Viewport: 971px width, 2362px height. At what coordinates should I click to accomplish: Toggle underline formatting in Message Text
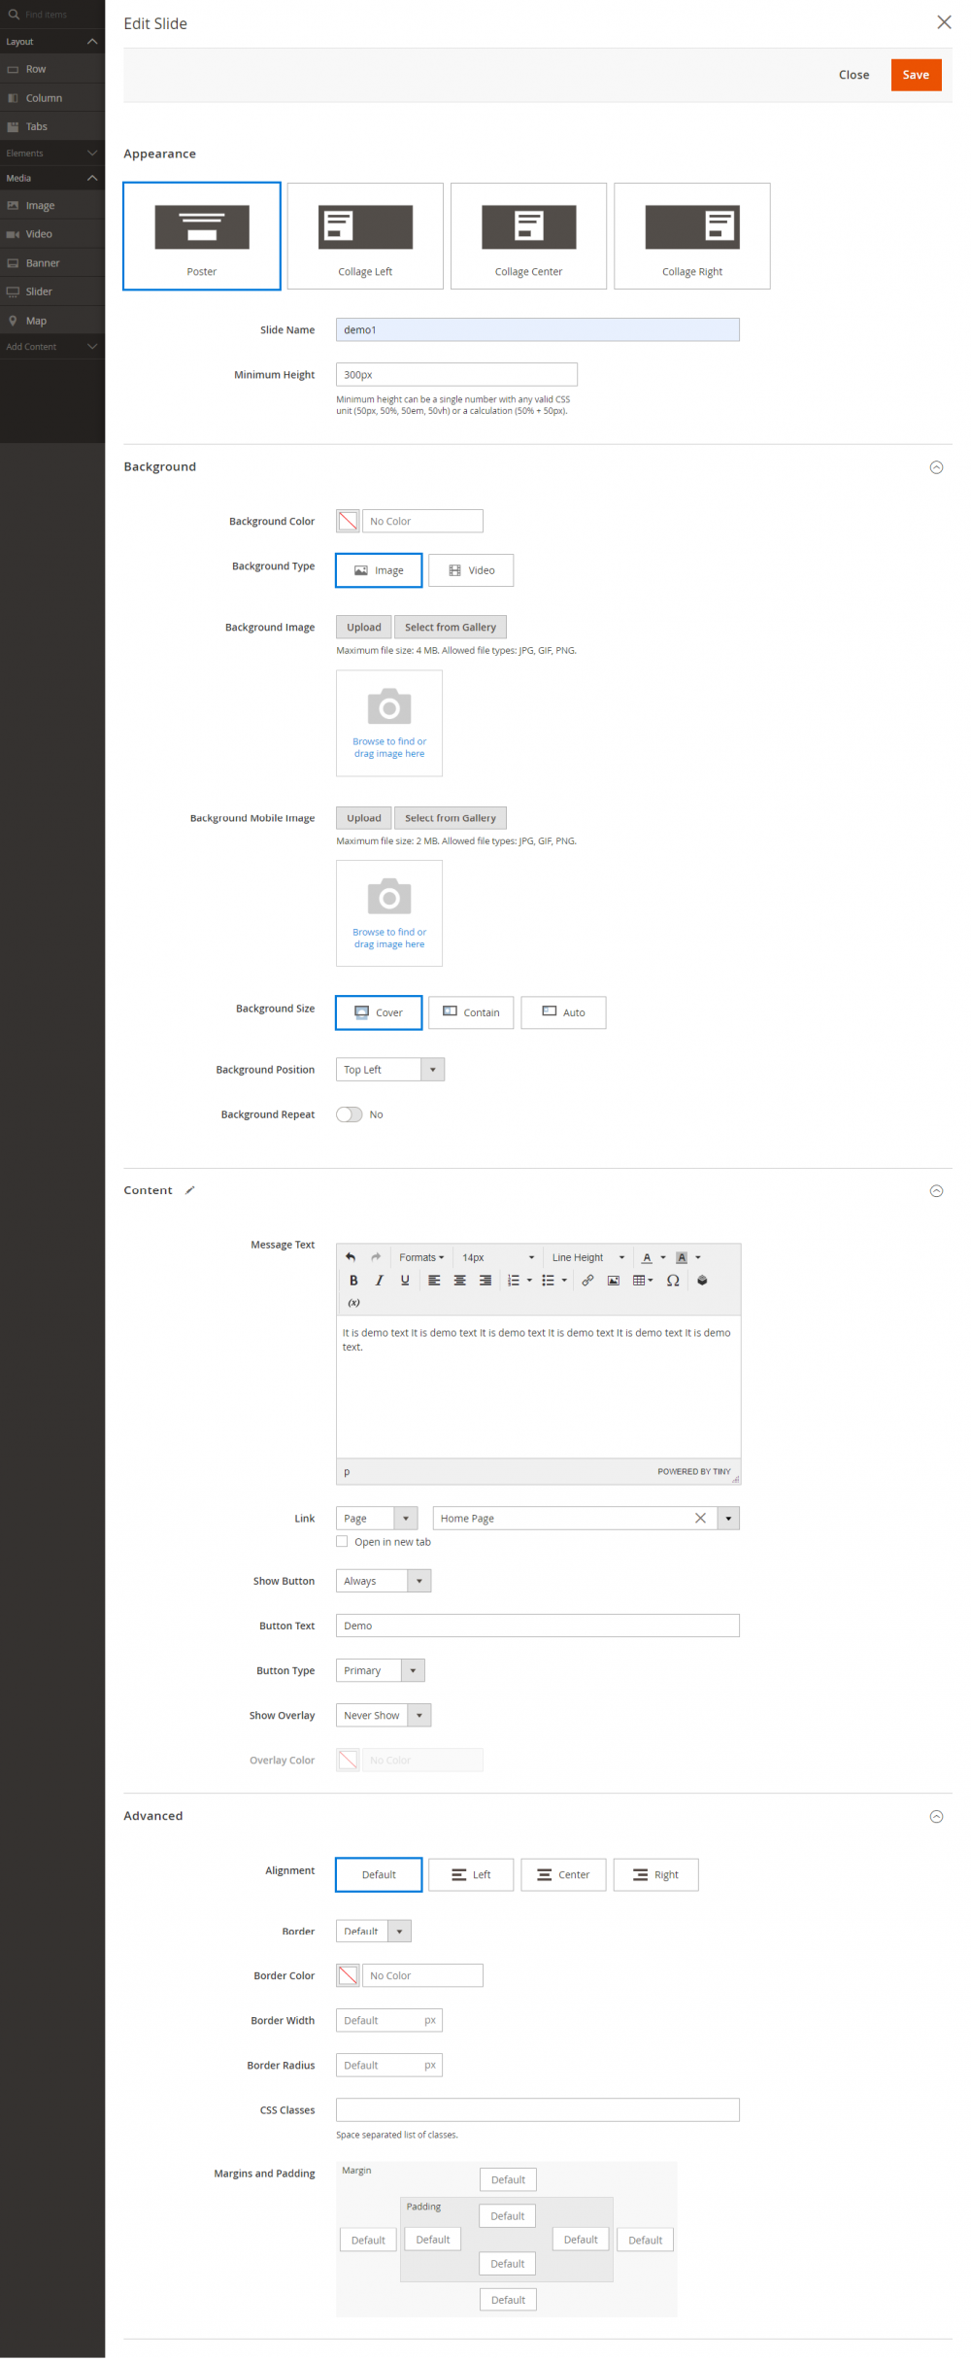[x=405, y=1280]
